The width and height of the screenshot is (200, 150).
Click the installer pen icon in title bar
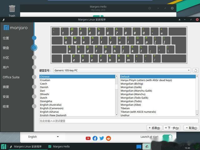3,20
